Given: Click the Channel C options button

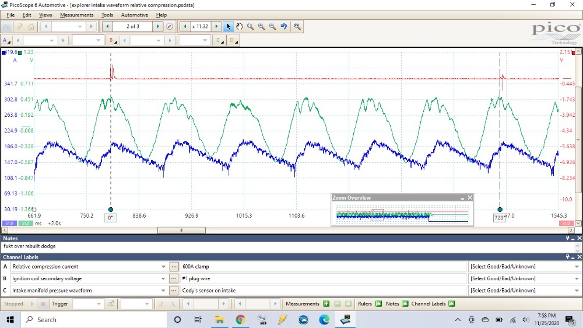Looking at the screenshot, I should tap(219, 40).
